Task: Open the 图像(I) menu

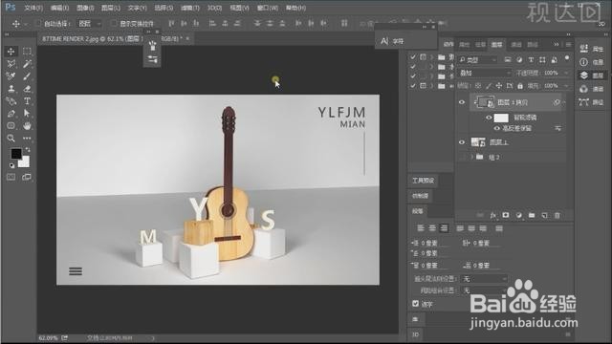Action: coord(85,8)
